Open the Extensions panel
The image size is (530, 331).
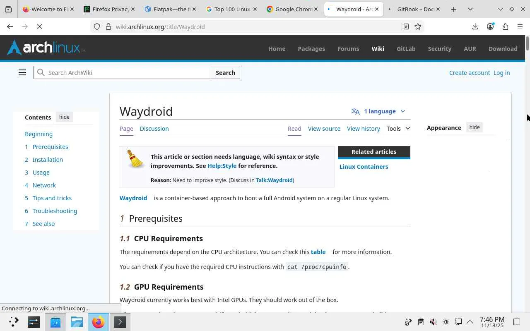point(505,26)
